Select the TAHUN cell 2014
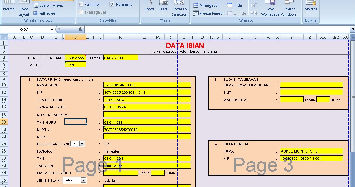 click(x=75, y=65)
